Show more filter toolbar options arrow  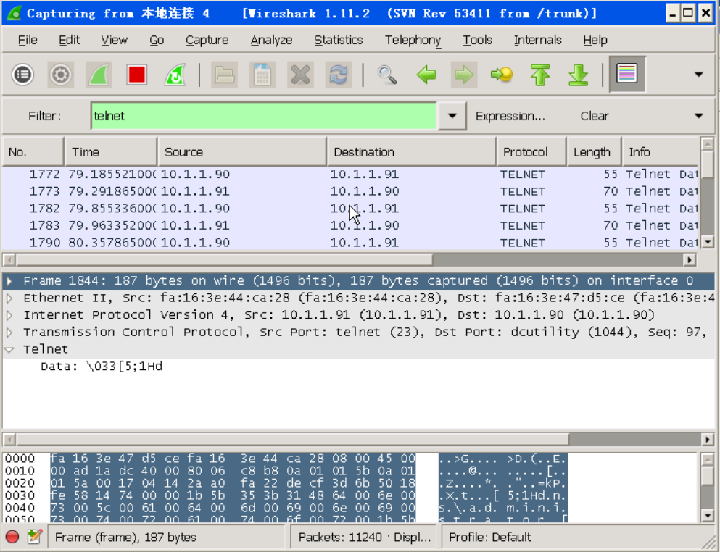coord(698,116)
